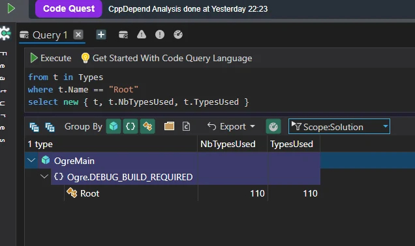This screenshot has width=415, height=246.
Task: Click the gear icon in left sidebar
Action: click(x=6, y=34)
